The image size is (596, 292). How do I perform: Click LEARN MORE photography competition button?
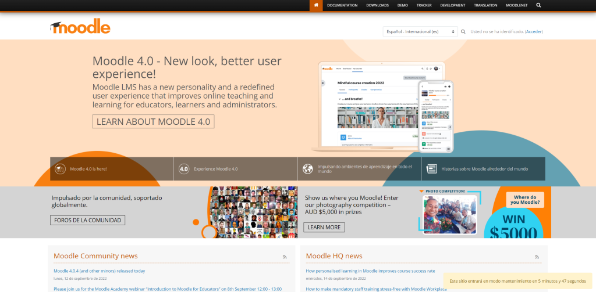point(324,227)
